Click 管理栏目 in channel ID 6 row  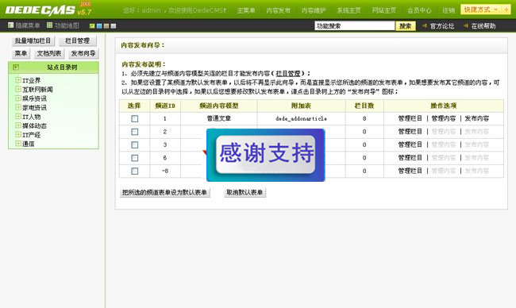(410, 158)
